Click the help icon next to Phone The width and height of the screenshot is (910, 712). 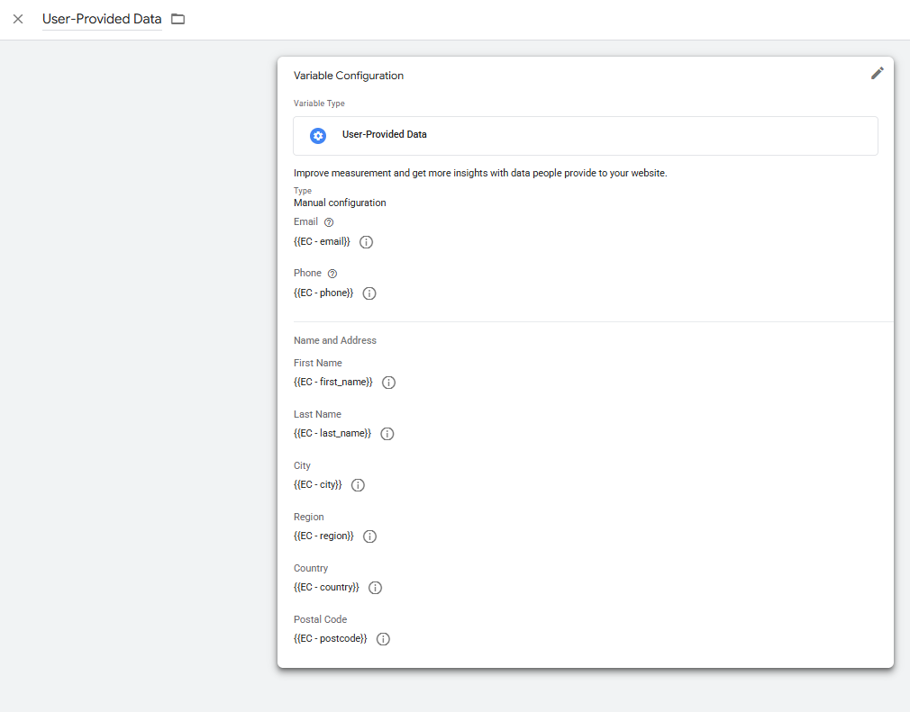click(332, 274)
